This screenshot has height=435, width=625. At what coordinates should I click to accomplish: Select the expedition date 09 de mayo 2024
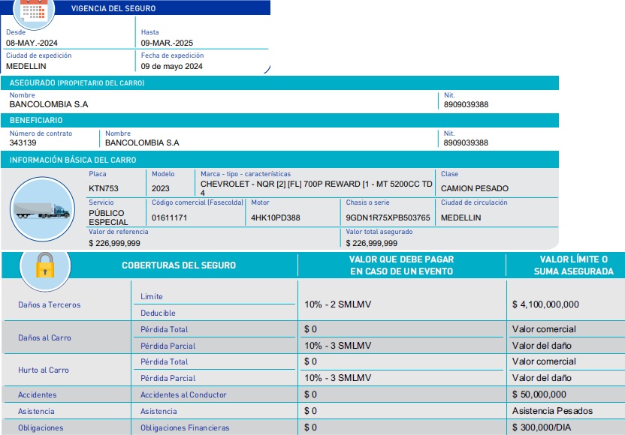(x=171, y=66)
